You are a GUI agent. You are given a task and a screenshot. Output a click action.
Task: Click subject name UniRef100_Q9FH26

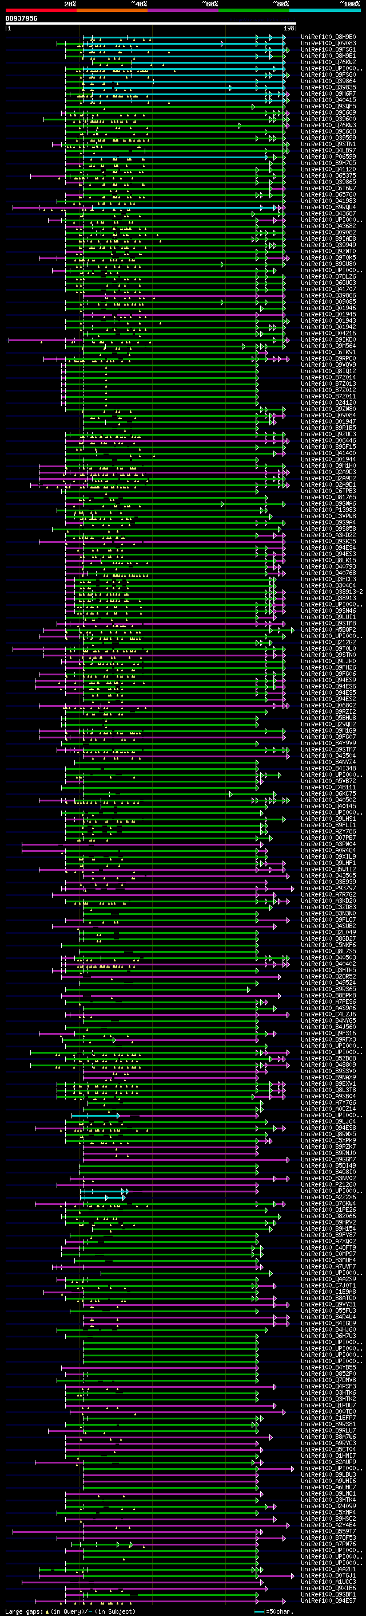(x=328, y=667)
